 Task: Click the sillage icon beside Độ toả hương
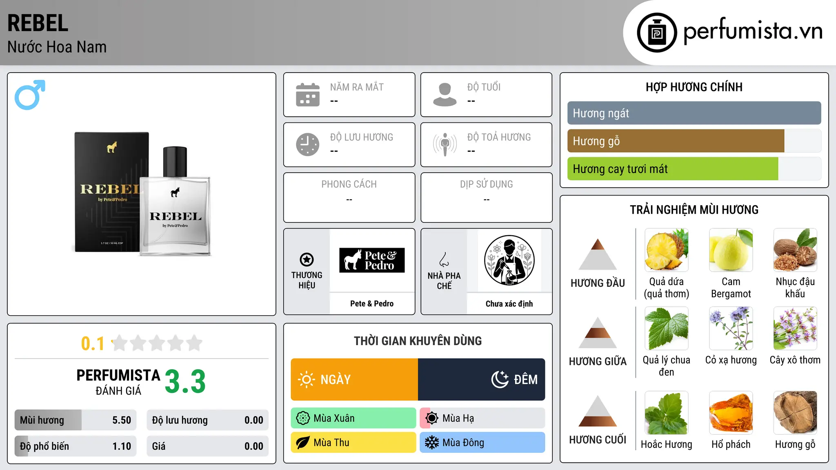[x=445, y=144]
